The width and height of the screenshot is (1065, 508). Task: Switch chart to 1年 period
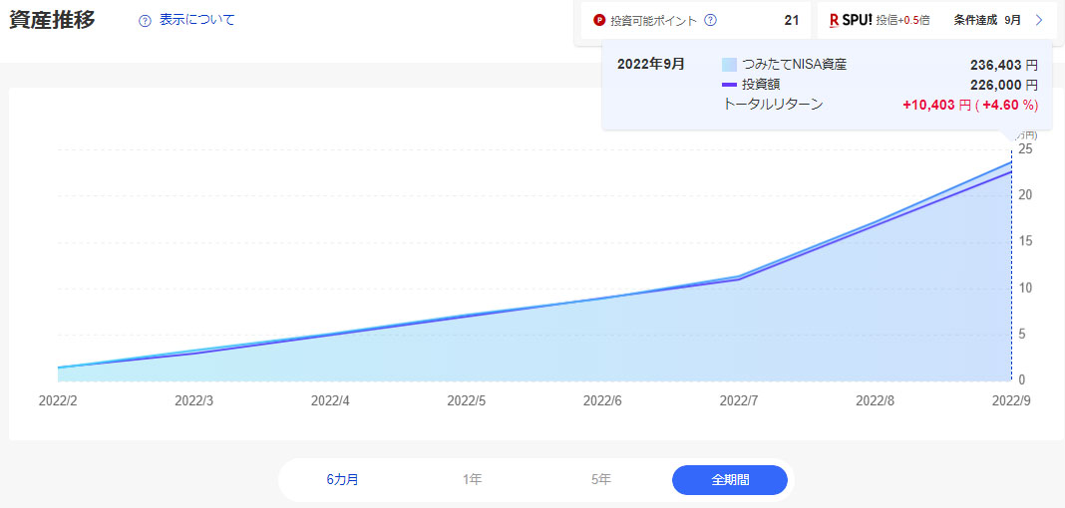tap(472, 479)
